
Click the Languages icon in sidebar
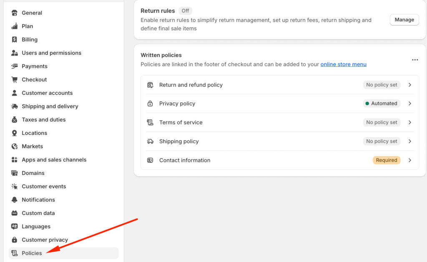tap(15, 227)
